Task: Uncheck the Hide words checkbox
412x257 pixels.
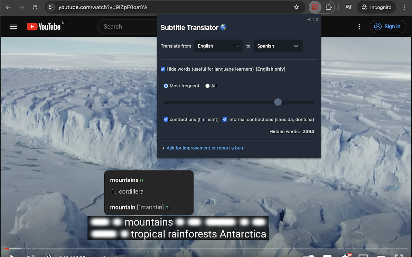Action: pyautogui.click(x=163, y=69)
